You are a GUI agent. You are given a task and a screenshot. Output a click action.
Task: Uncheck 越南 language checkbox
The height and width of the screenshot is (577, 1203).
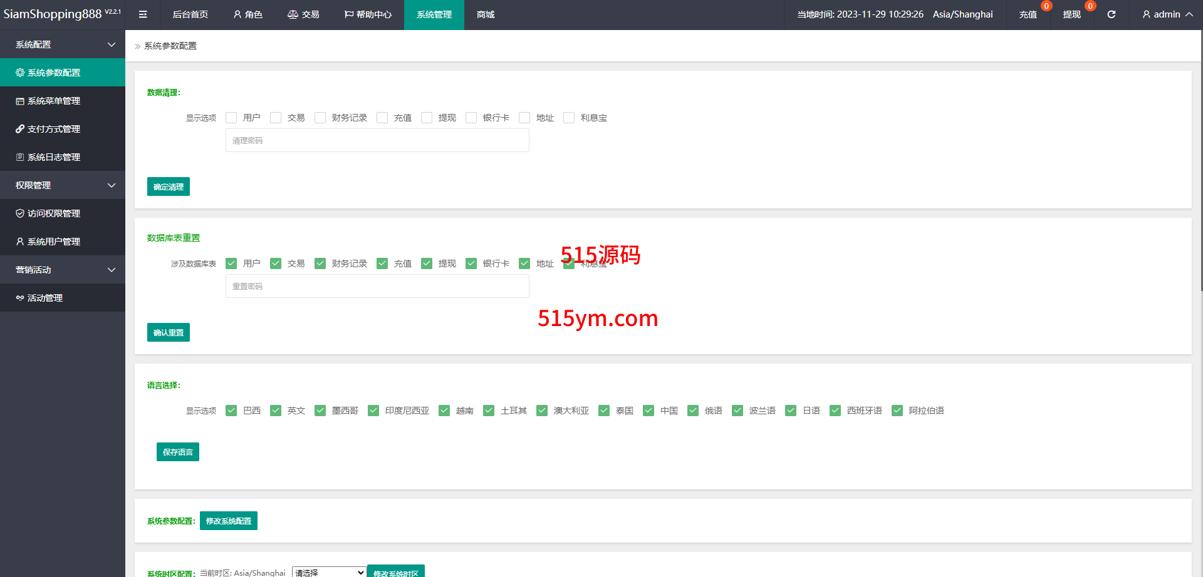tap(444, 411)
